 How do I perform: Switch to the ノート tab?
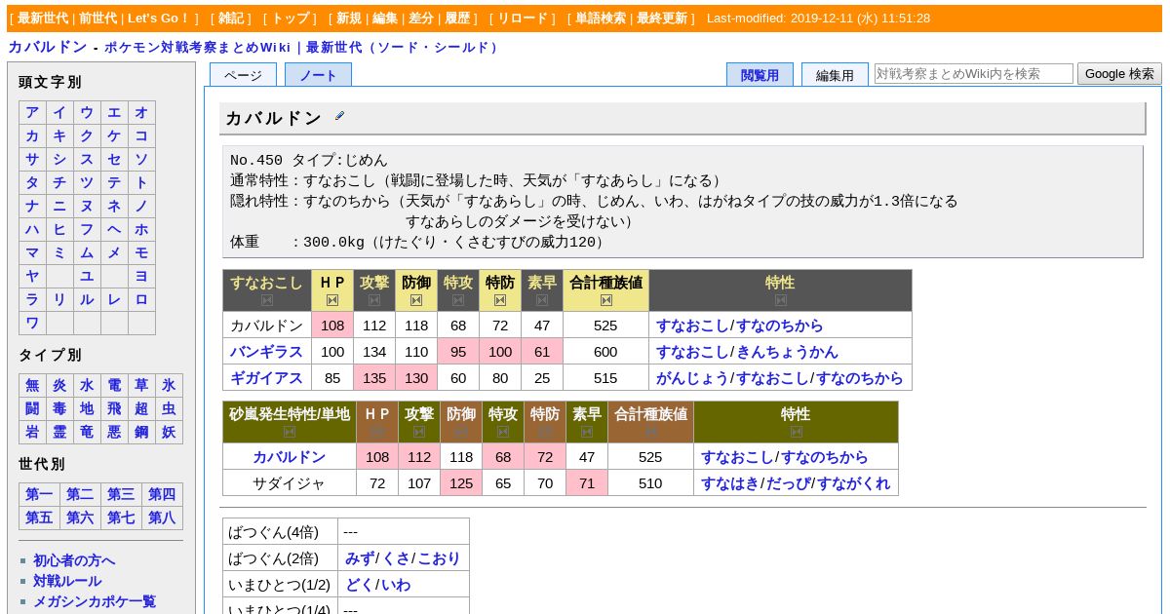[318, 75]
